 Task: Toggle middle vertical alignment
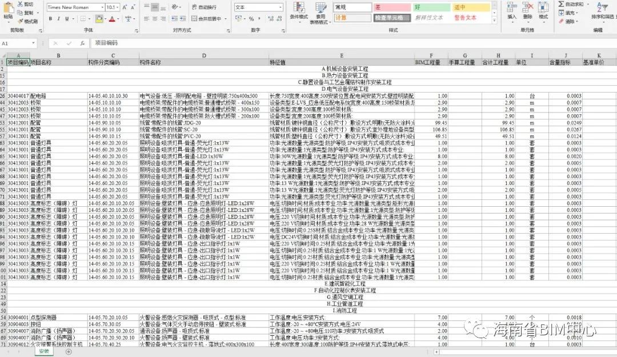pos(155,7)
